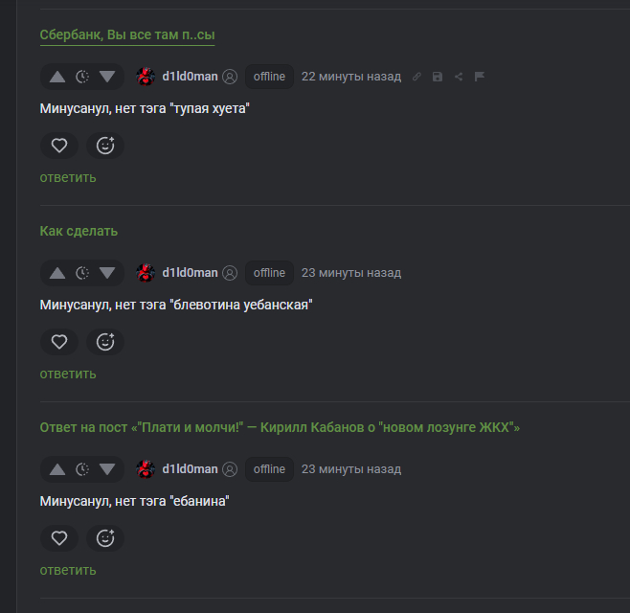Open the 'Сбербанк, Вы все там п..сы' post
This screenshot has height=613, width=630.
pos(127,34)
